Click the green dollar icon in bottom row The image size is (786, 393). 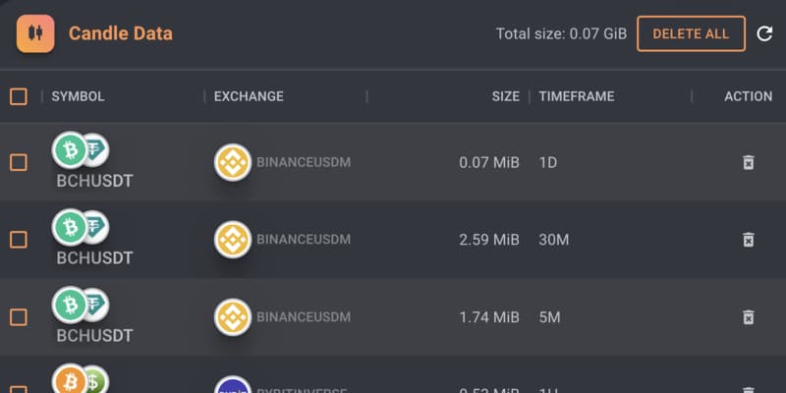pyautogui.click(x=96, y=380)
